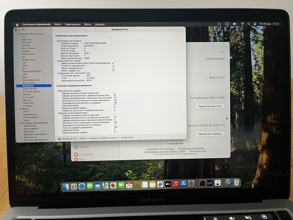Open System Settings gear in Dock

coord(191,184)
